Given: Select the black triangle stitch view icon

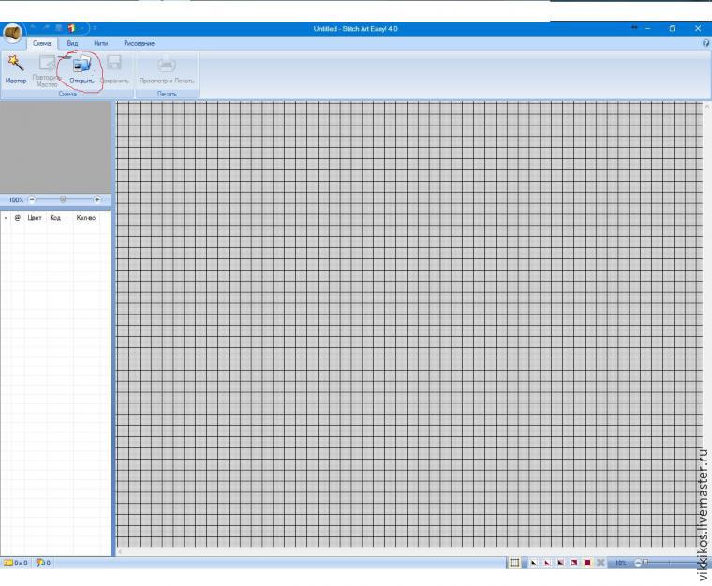Looking at the screenshot, I should [x=534, y=563].
